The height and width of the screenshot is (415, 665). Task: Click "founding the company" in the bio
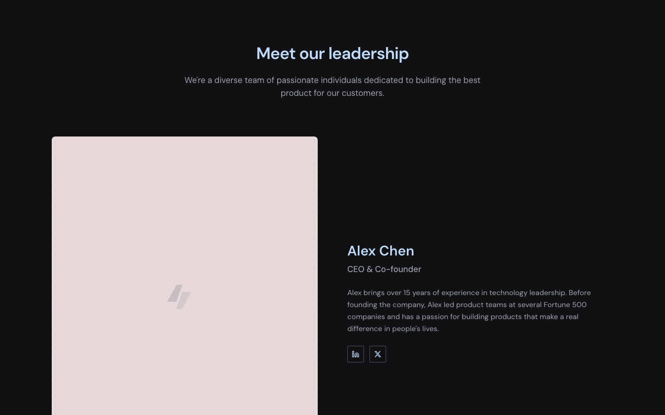tap(386, 305)
